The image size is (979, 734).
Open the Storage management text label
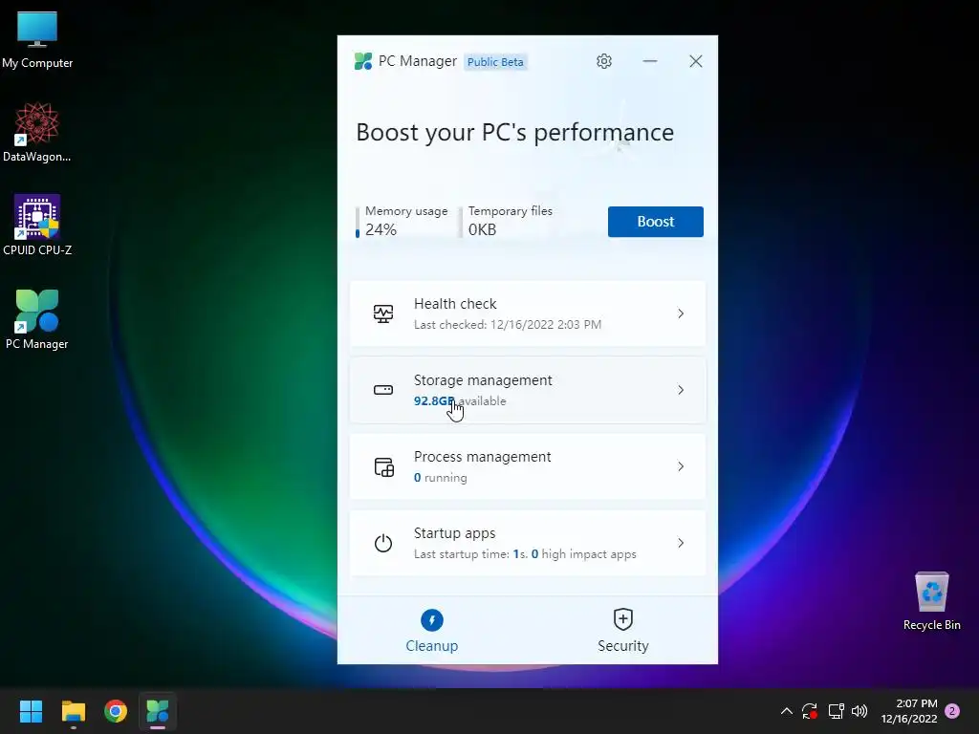pos(483,380)
